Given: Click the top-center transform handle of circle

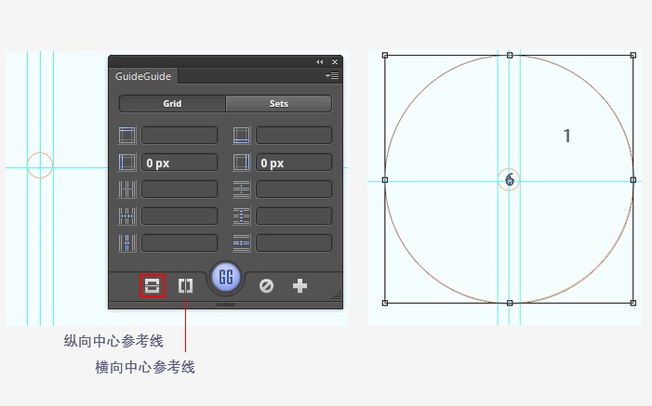Looking at the screenshot, I should click(510, 55).
